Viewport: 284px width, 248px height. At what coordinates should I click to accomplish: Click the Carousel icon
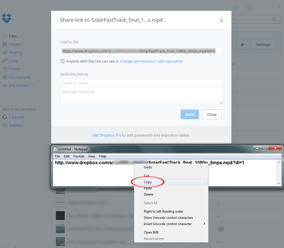pos(5,117)
